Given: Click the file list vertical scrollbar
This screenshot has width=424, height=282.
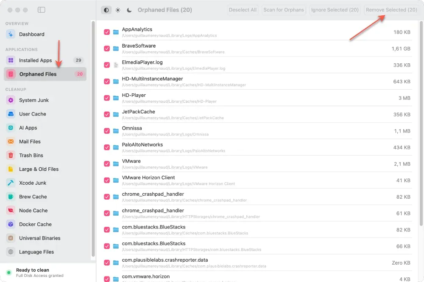Looking at the screenshot, I should pos(421,124).
